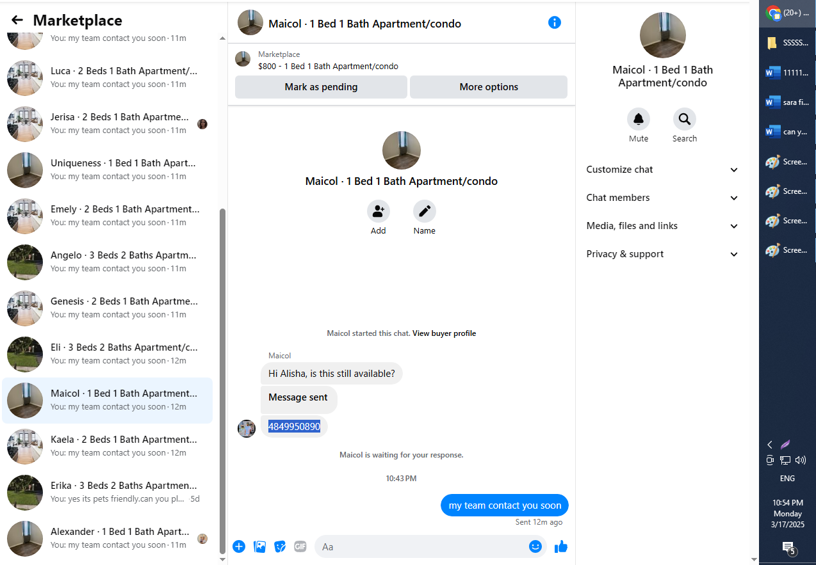The image size is (816, 565).
Task: Open the network tray icon
Action: coord(785,460)
